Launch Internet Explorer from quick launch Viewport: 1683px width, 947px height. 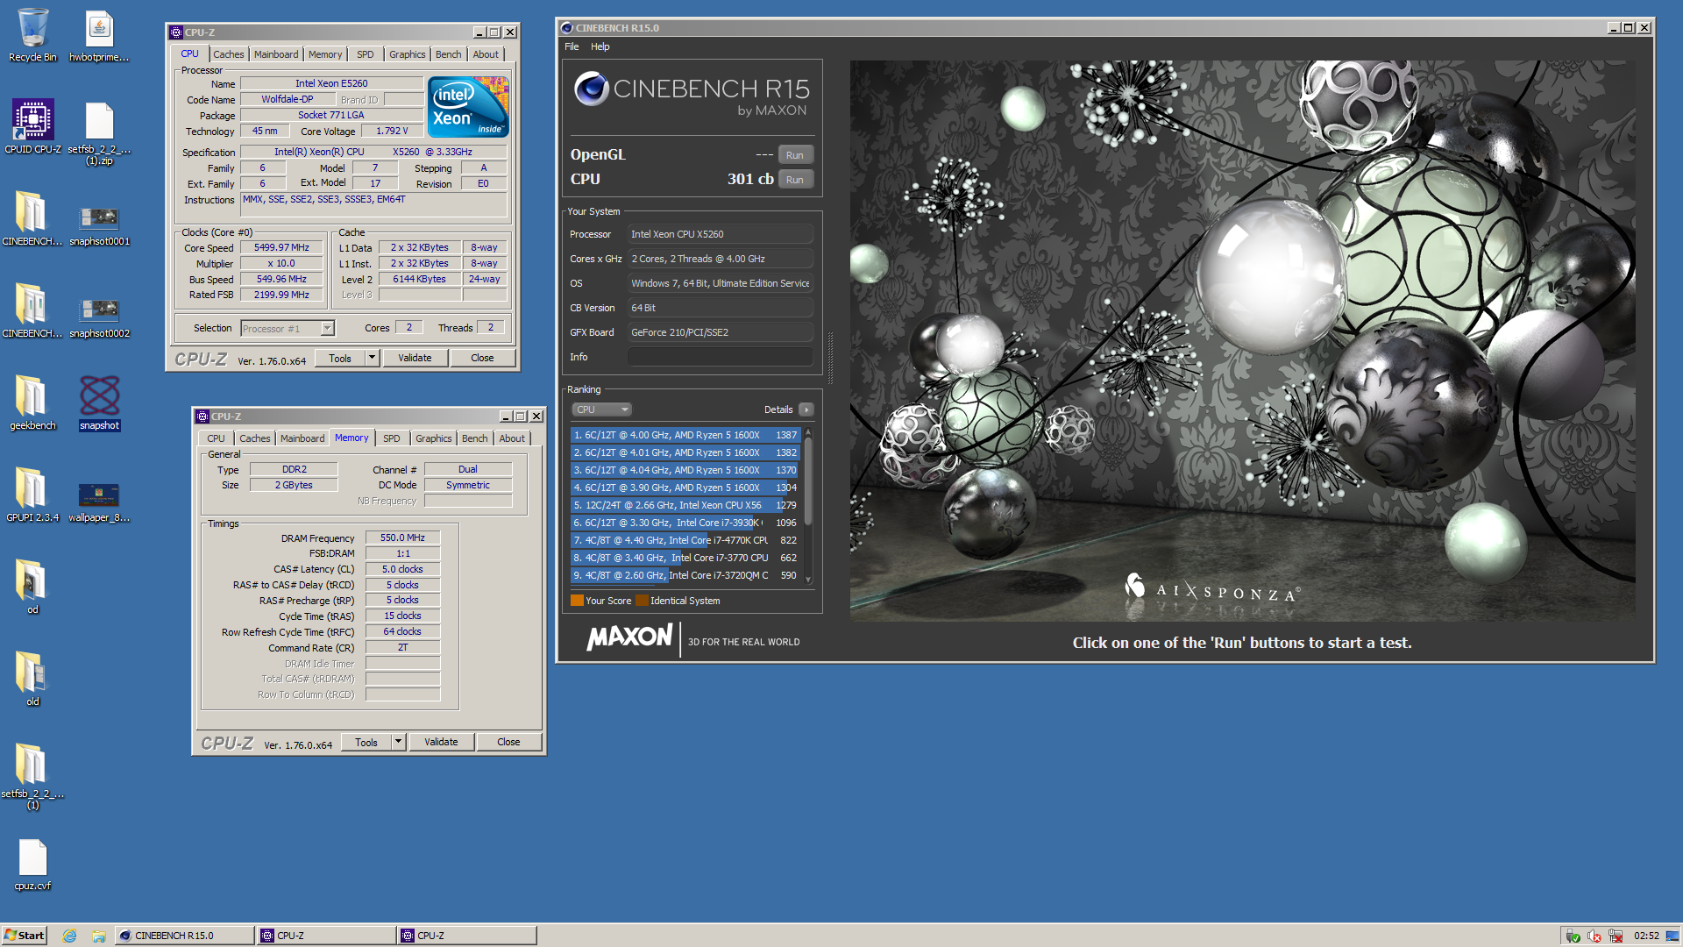click(x=69, y=936)
